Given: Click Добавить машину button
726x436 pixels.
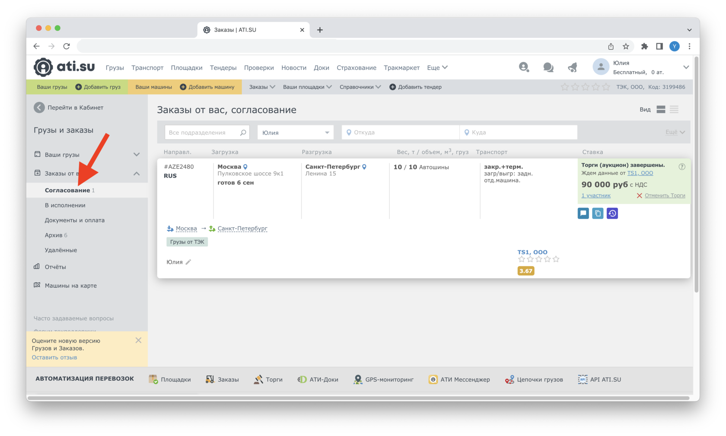Looking at the screenshot, I should click(207, 87).
